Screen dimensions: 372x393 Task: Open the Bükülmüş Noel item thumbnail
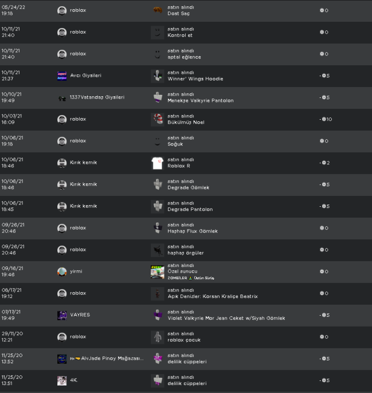(157, 119)
